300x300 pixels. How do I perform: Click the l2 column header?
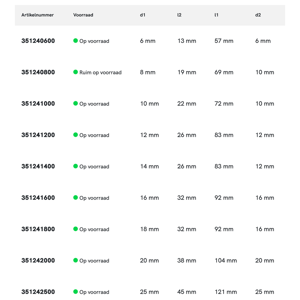tap(179, 15)
